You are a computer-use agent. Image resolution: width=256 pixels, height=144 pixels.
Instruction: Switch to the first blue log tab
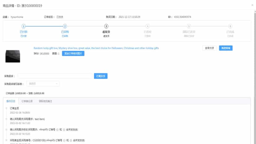coord(11,101)
